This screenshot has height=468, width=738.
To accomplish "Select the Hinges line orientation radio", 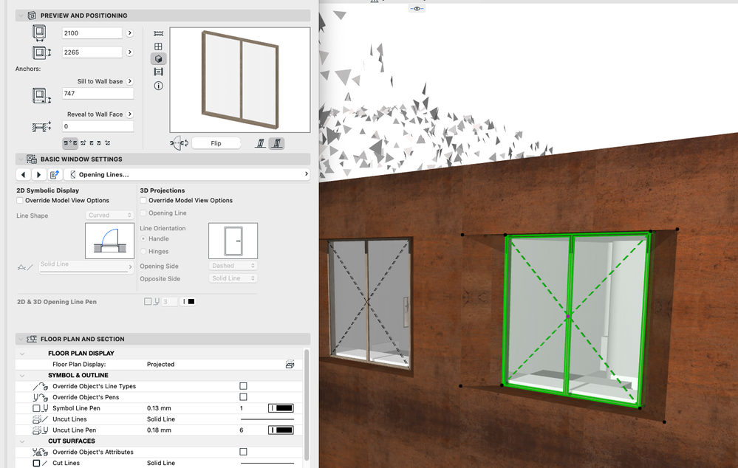I will click(143, 252).
